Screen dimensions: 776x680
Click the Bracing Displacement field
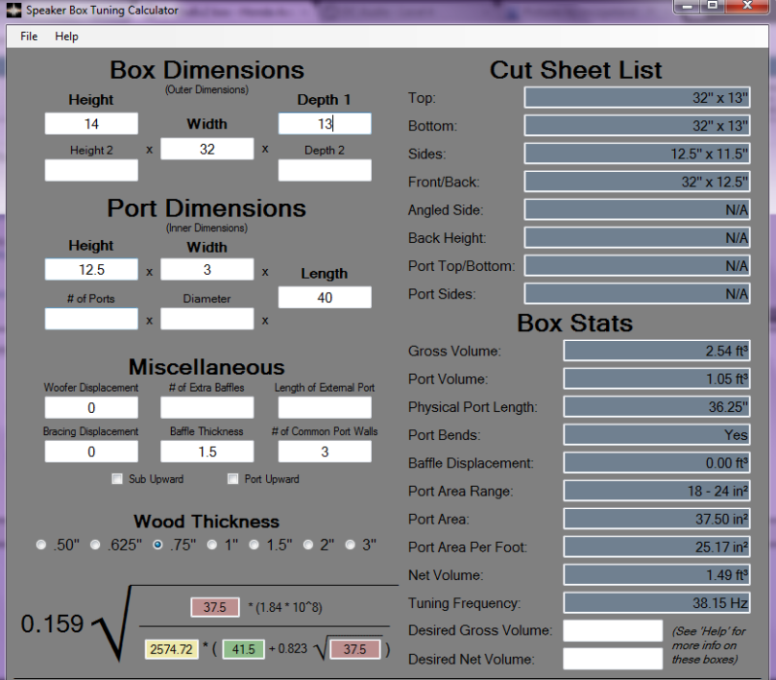(91, 452)
